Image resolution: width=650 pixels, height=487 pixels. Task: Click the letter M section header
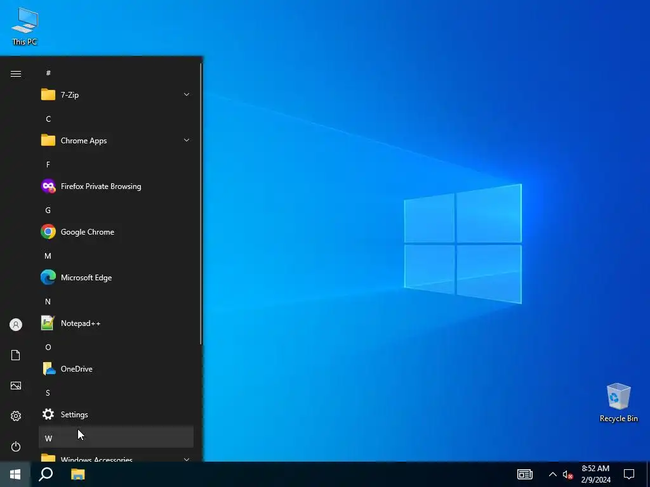(x=116, y=256)
